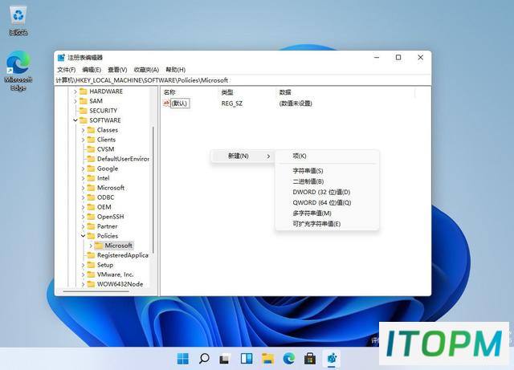Screen dimensions: 514x370
Task: Select the DefaultUserEnvironment tree item
Action: [123, 159]
